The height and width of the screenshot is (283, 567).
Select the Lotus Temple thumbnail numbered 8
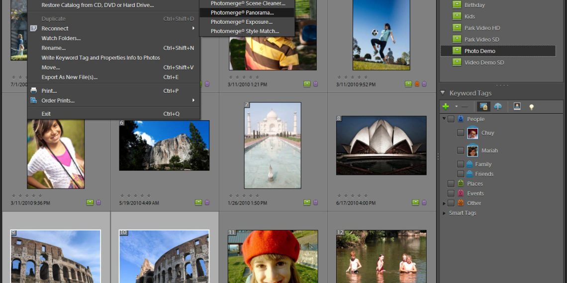point(381,145)
